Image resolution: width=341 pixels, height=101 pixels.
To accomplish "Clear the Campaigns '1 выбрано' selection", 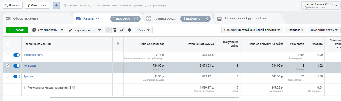I will pyautogui.click(x=136, y=19).
